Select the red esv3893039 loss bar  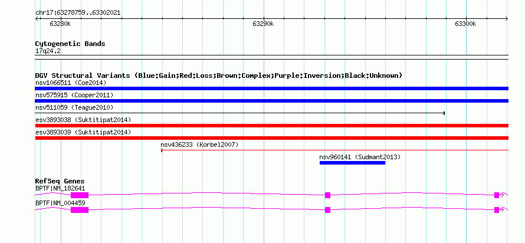[271, 138]
